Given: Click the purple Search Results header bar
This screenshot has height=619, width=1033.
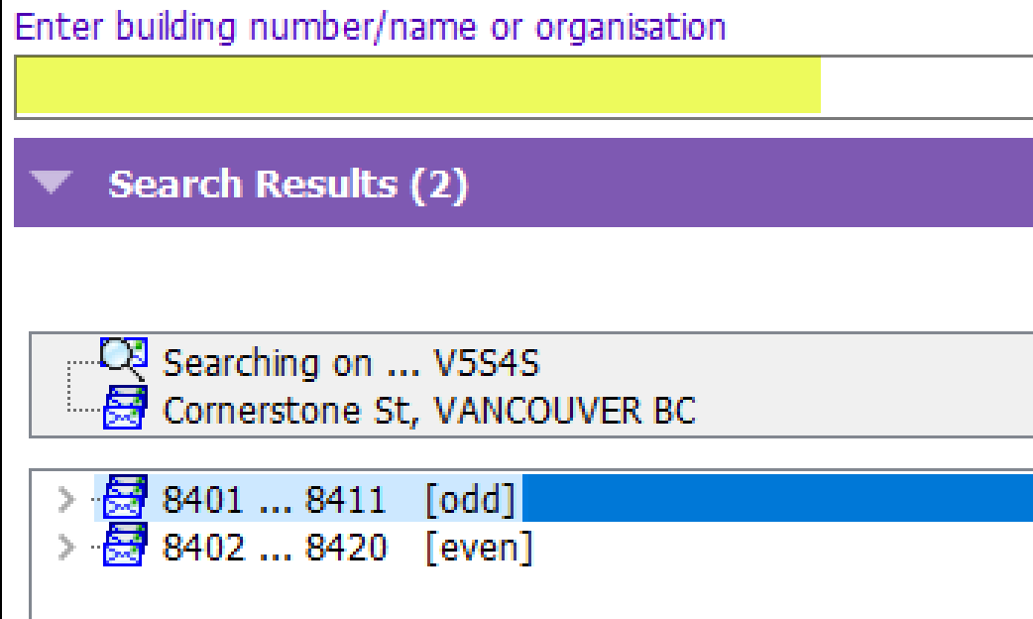Looking at the screenshot, I should 523,183.
